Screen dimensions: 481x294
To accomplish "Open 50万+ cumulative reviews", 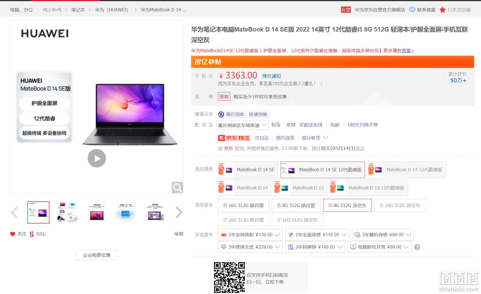I will (x=458, y=81).
